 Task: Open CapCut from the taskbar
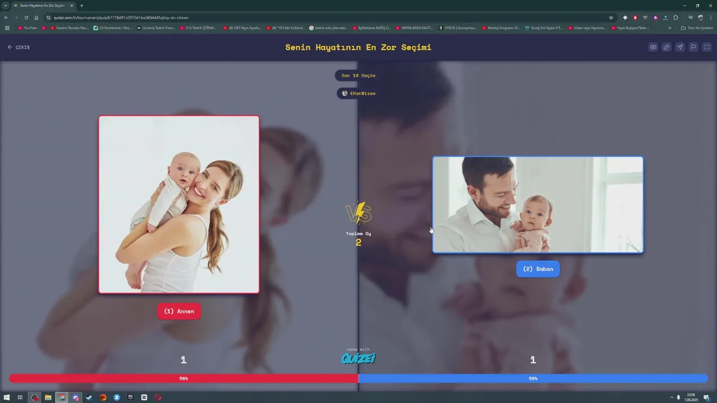(x=144, y=397)
